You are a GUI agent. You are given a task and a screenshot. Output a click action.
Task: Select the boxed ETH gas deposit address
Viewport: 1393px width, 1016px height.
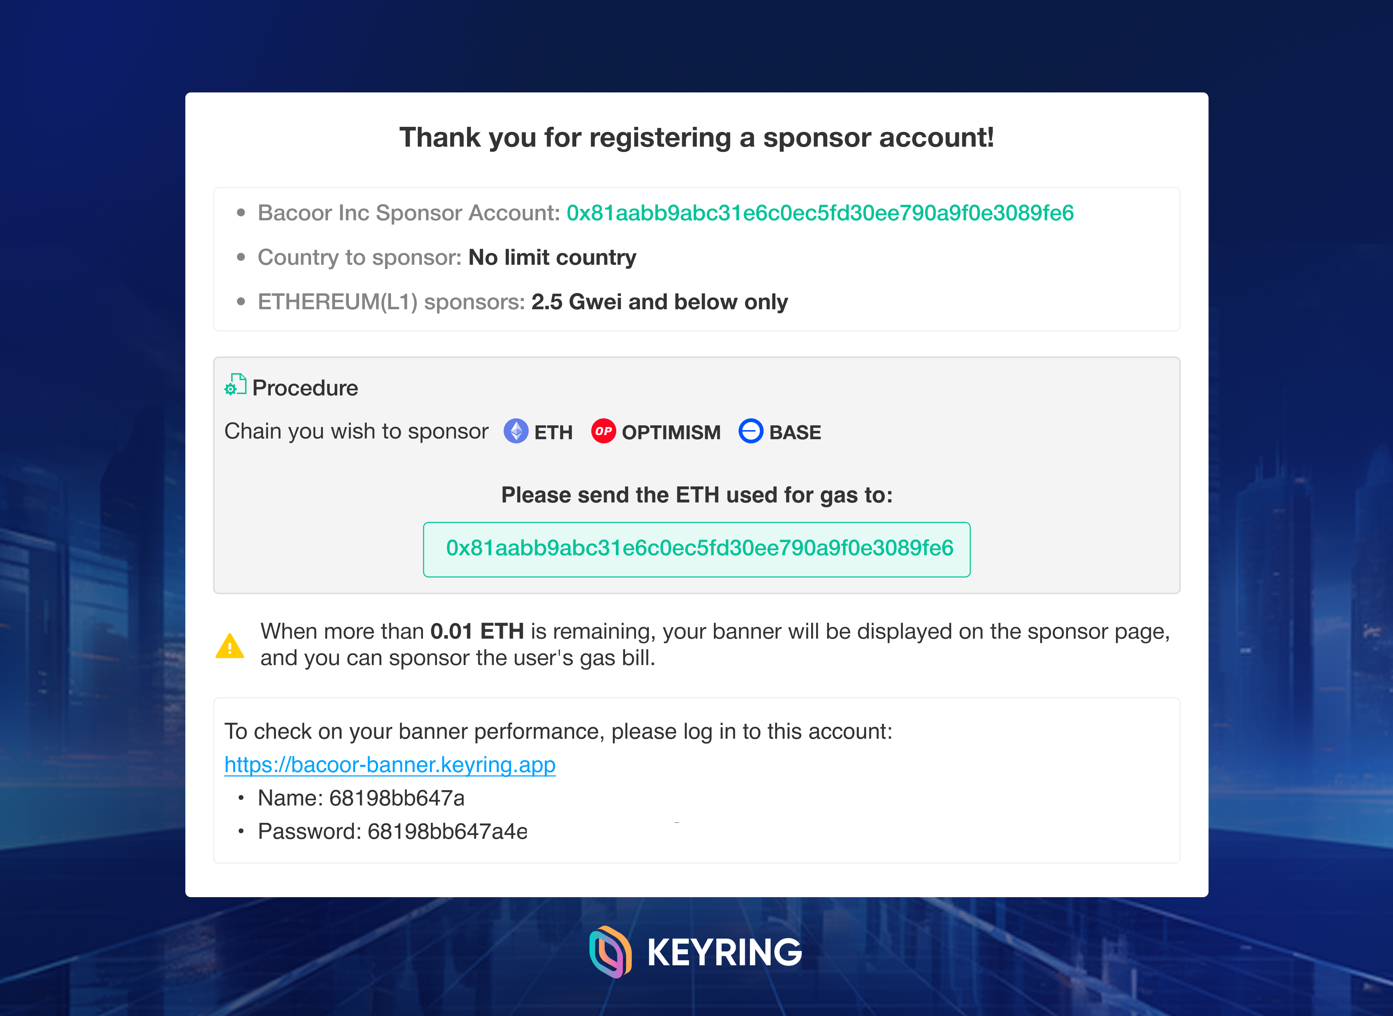[699, 548]
